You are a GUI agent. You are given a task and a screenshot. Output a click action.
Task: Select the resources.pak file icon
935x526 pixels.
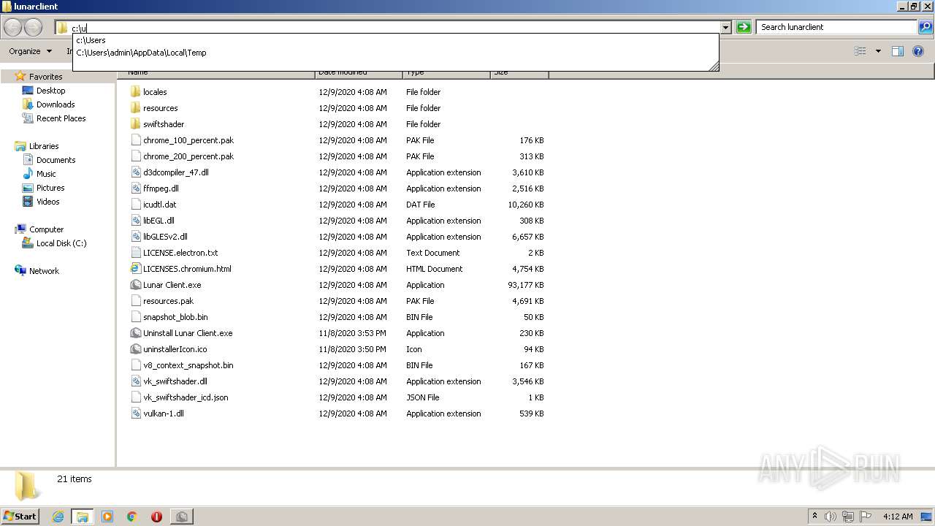135,301
